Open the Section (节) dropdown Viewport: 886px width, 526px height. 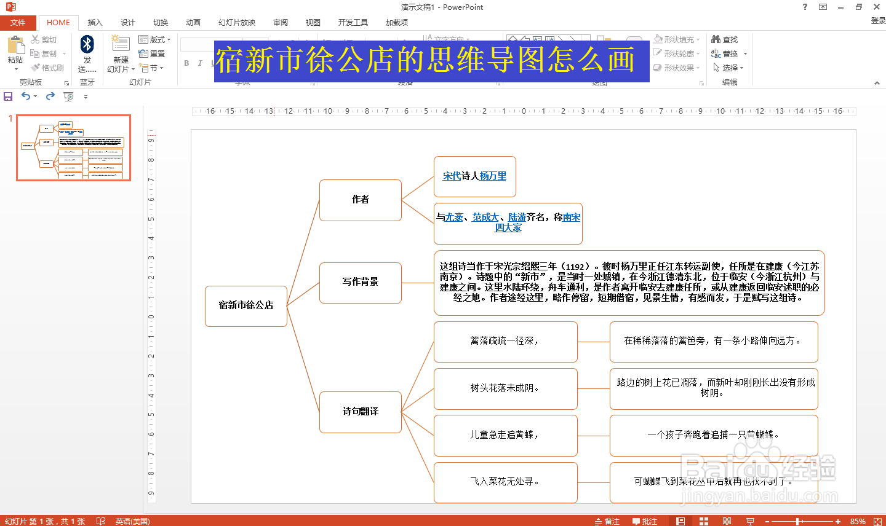click(151, 68)
